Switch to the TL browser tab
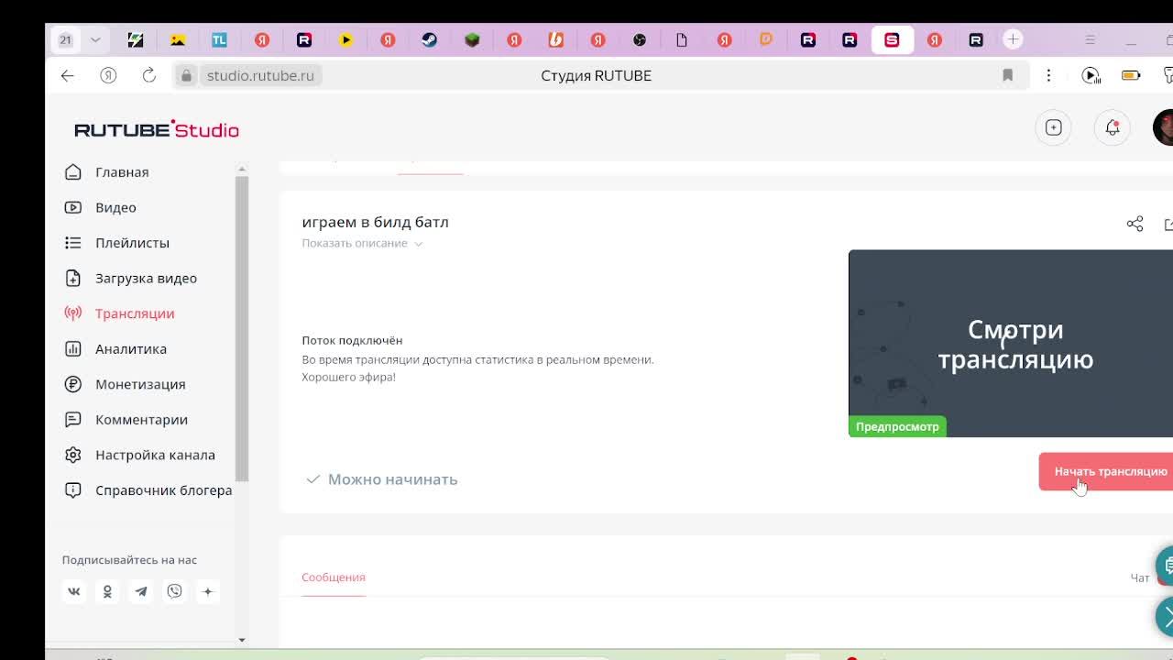Viewport: 1173px width, 660px height. click(219, 39)
